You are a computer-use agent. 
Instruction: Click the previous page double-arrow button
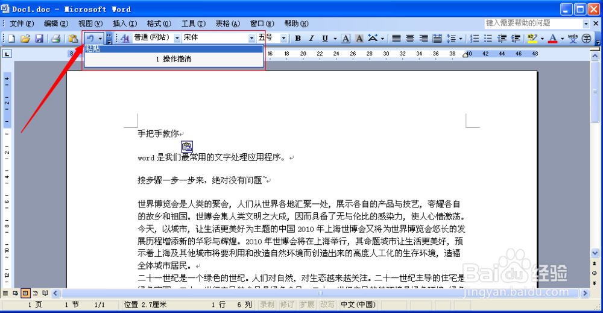point(595,264)
